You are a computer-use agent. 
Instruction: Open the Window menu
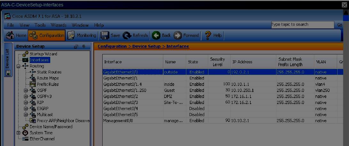(x=80, y=25)
